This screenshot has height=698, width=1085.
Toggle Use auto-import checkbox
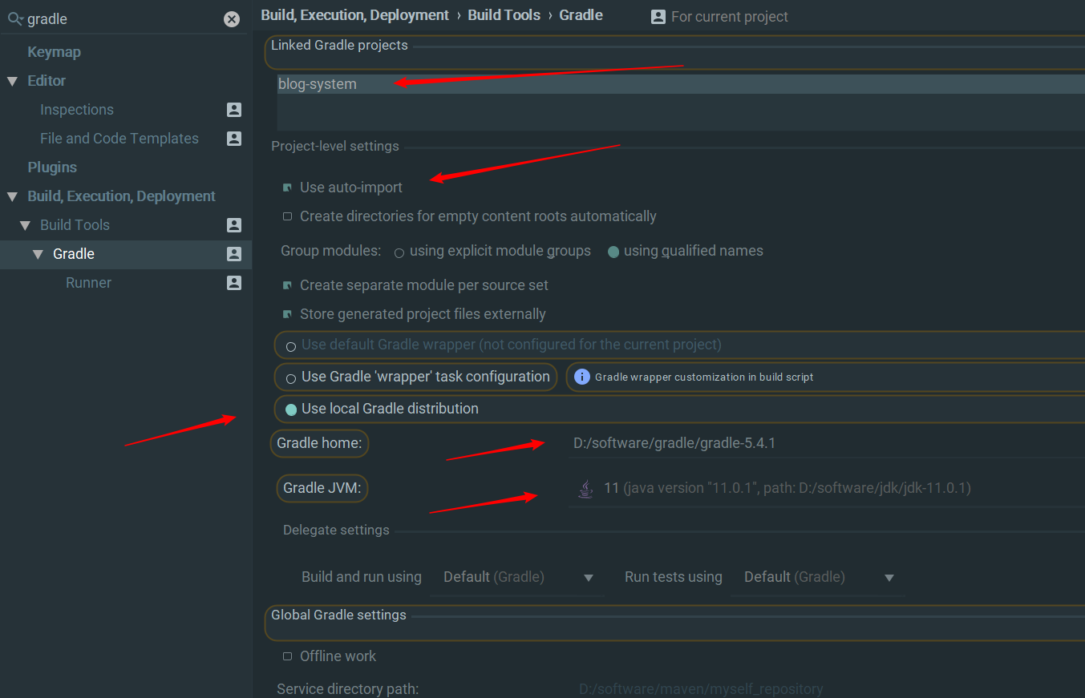click(287, 188)
